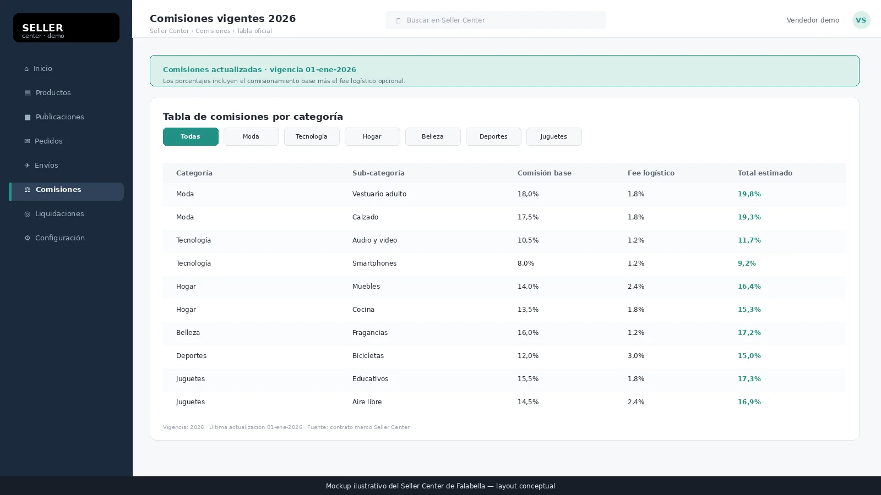Click the Publicaciones icon in sidebar
Screen dimensions: 881x495
click(28, 117)
